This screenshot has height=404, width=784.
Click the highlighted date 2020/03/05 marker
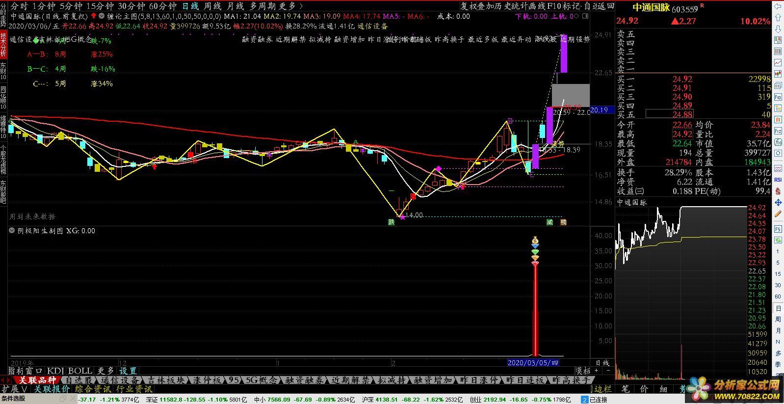(x=533, y=363)
